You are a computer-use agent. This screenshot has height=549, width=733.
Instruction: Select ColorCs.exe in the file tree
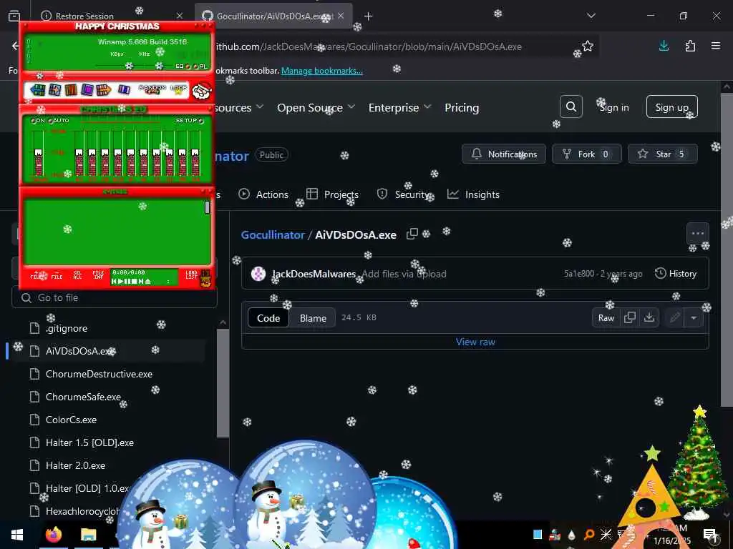[71, 420]
